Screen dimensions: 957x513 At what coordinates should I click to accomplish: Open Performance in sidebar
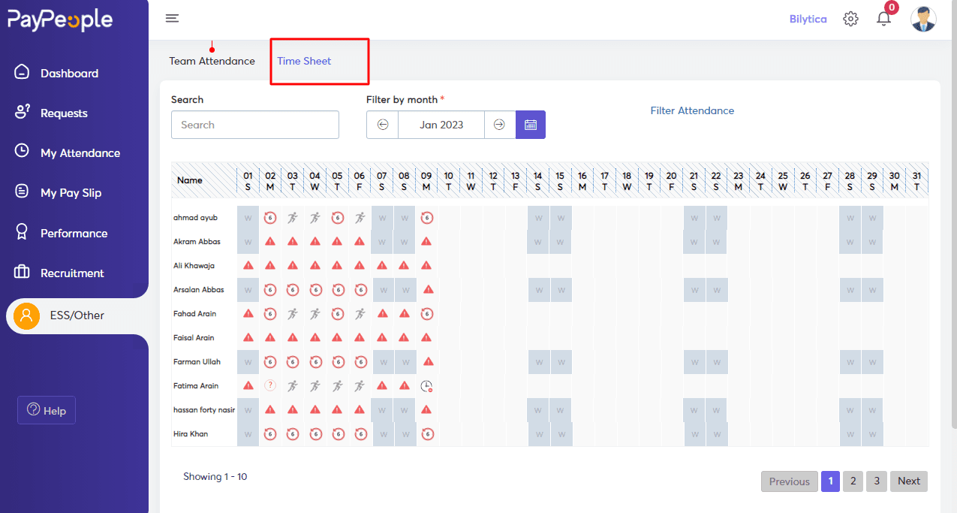pyautogui.click(x=74, y=233)
